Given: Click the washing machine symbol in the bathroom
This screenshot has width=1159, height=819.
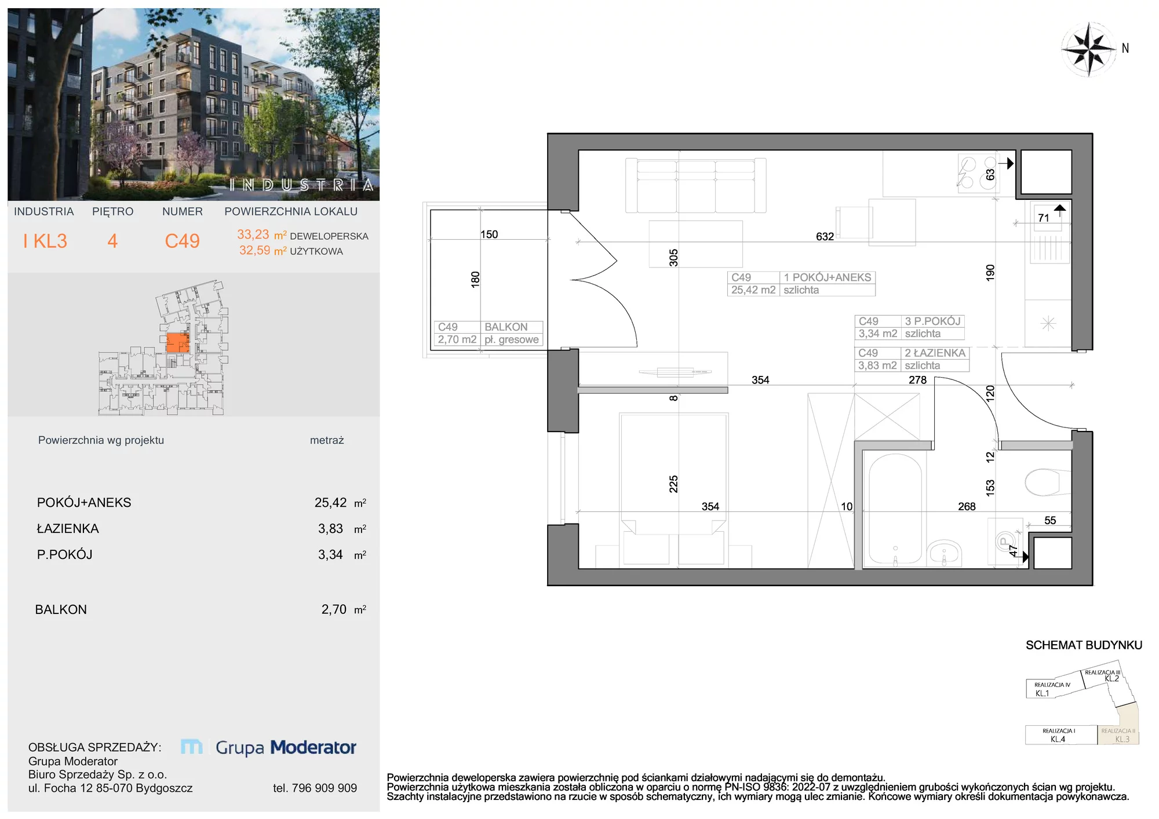Looking at the screenshot, I should pos(1005,542).
